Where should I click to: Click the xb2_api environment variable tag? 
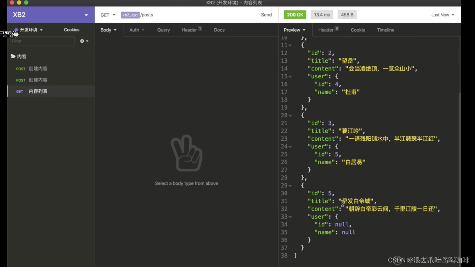pos(130,15)
